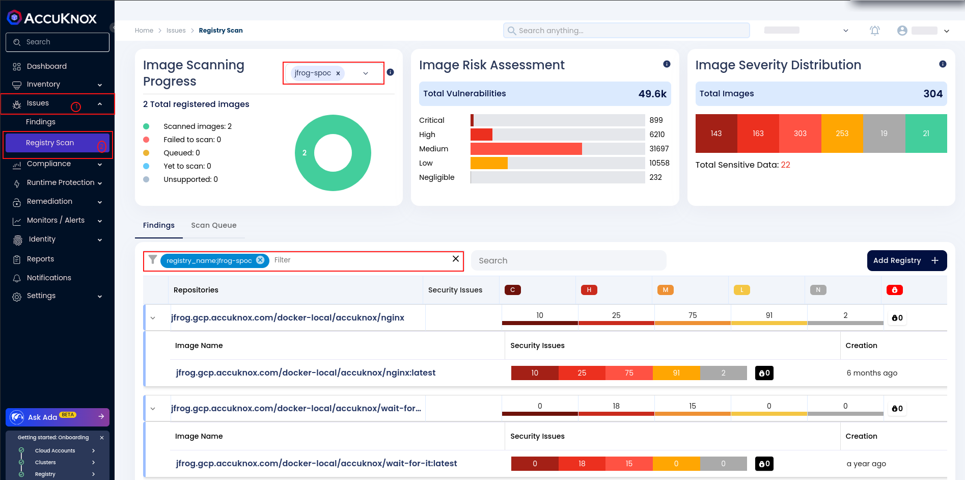Click the Ask Ada BETA button
This screenshot has width=965, height=480.
(58, 417)
